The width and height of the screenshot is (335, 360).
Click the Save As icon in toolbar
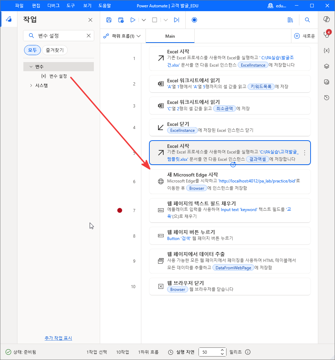coord(121,20)
